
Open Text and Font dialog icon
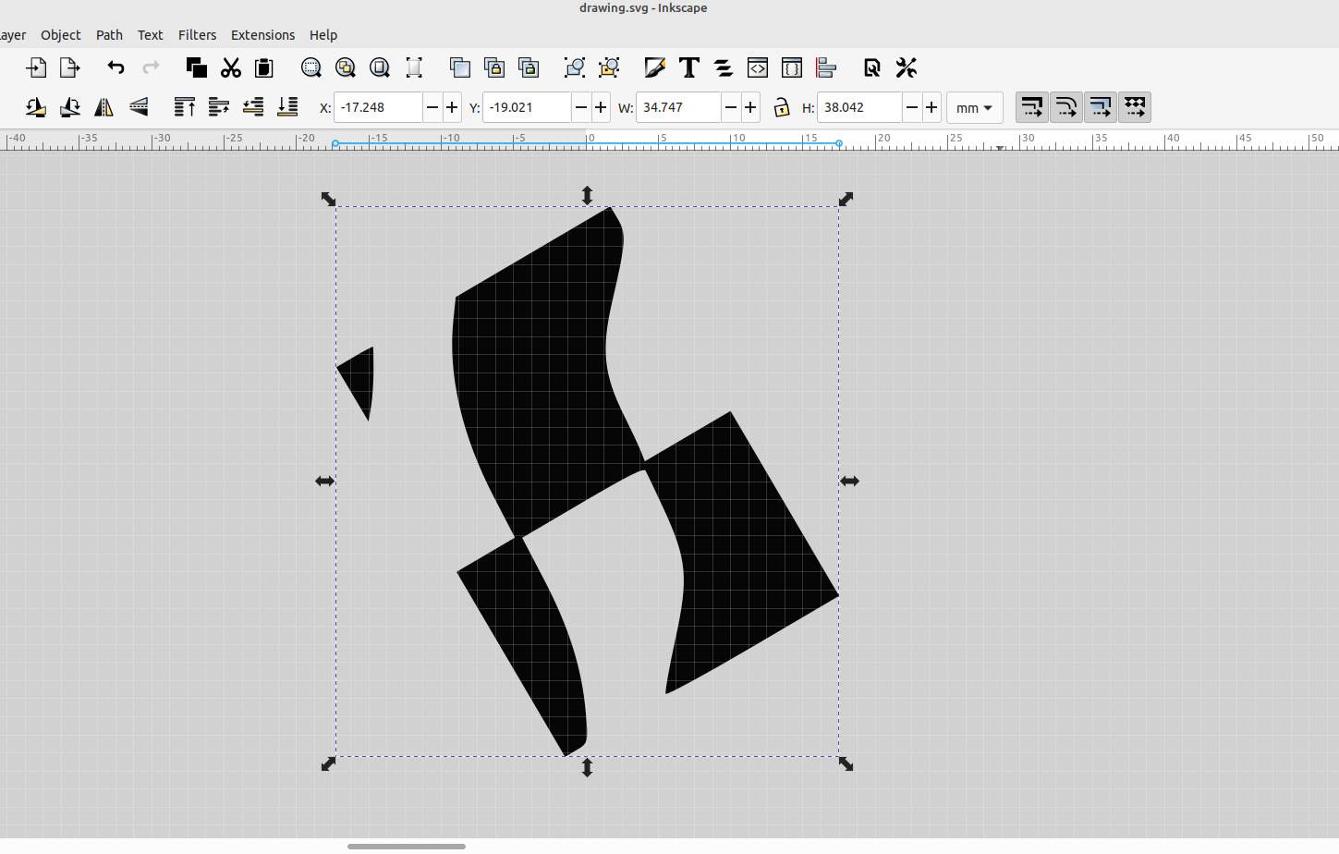pos(689,67)
